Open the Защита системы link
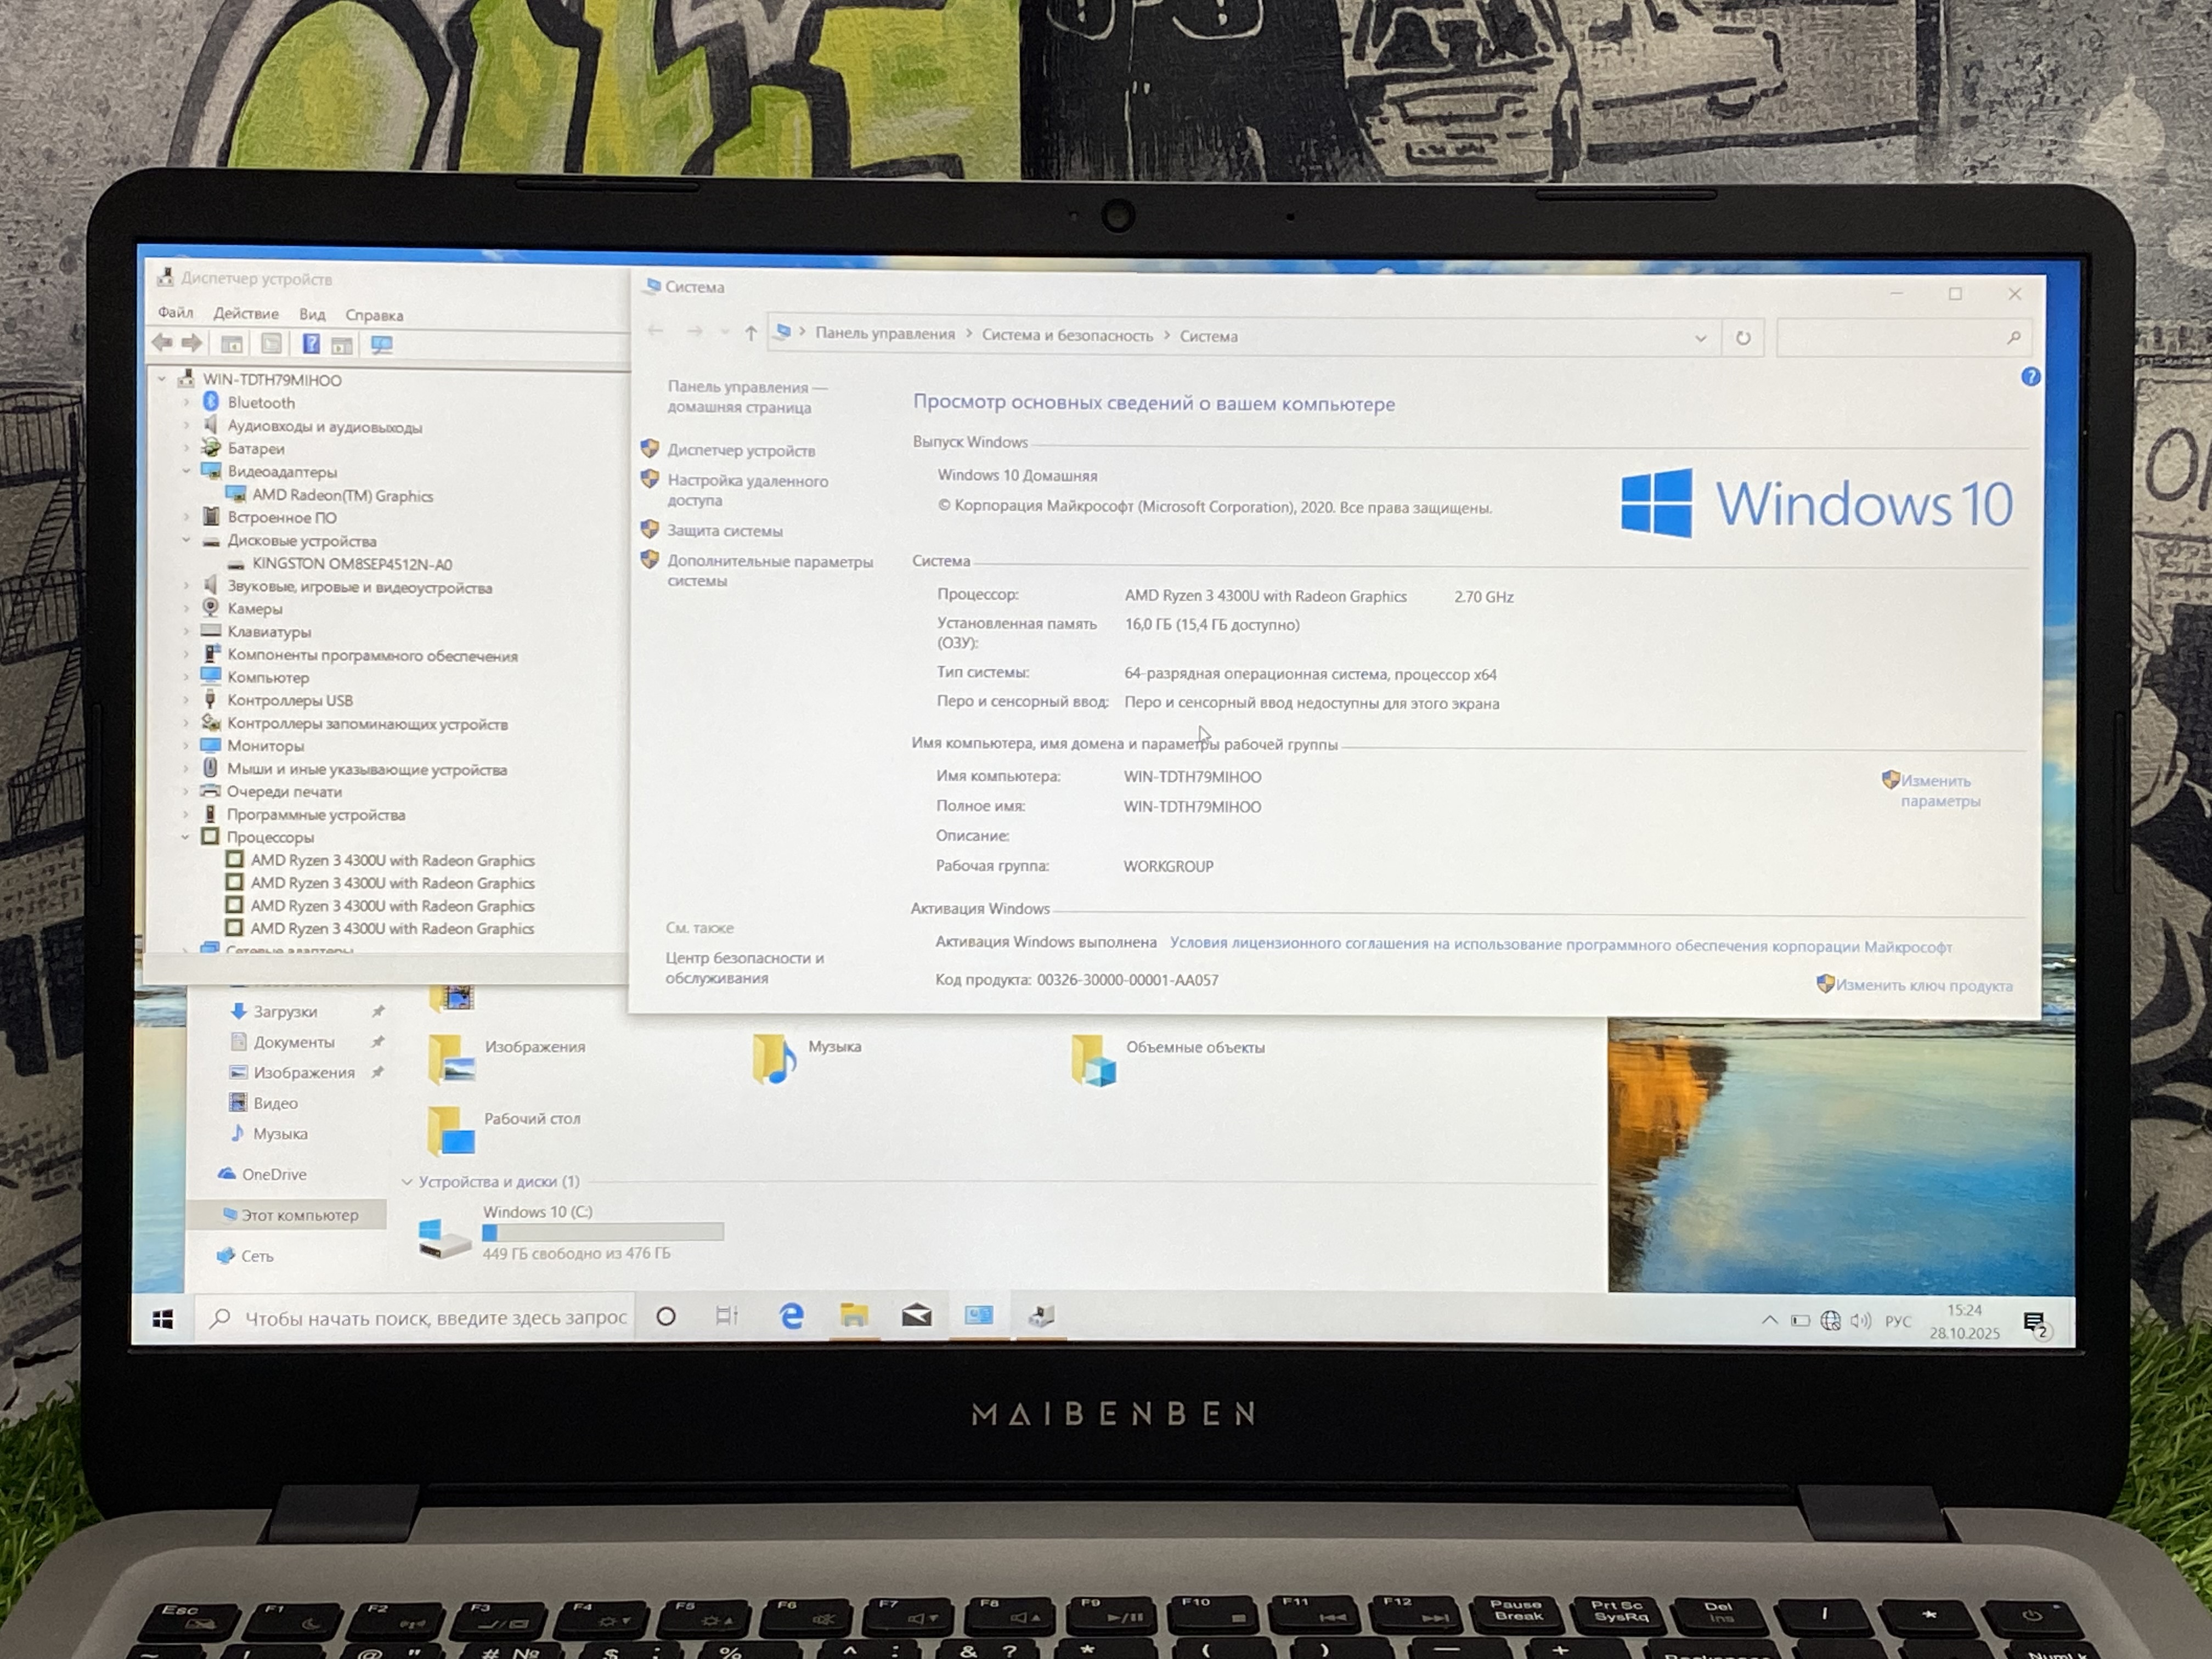 click(x=724, y=531)
